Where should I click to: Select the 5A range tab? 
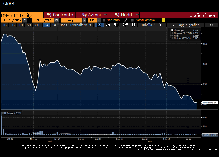[54, 25]
